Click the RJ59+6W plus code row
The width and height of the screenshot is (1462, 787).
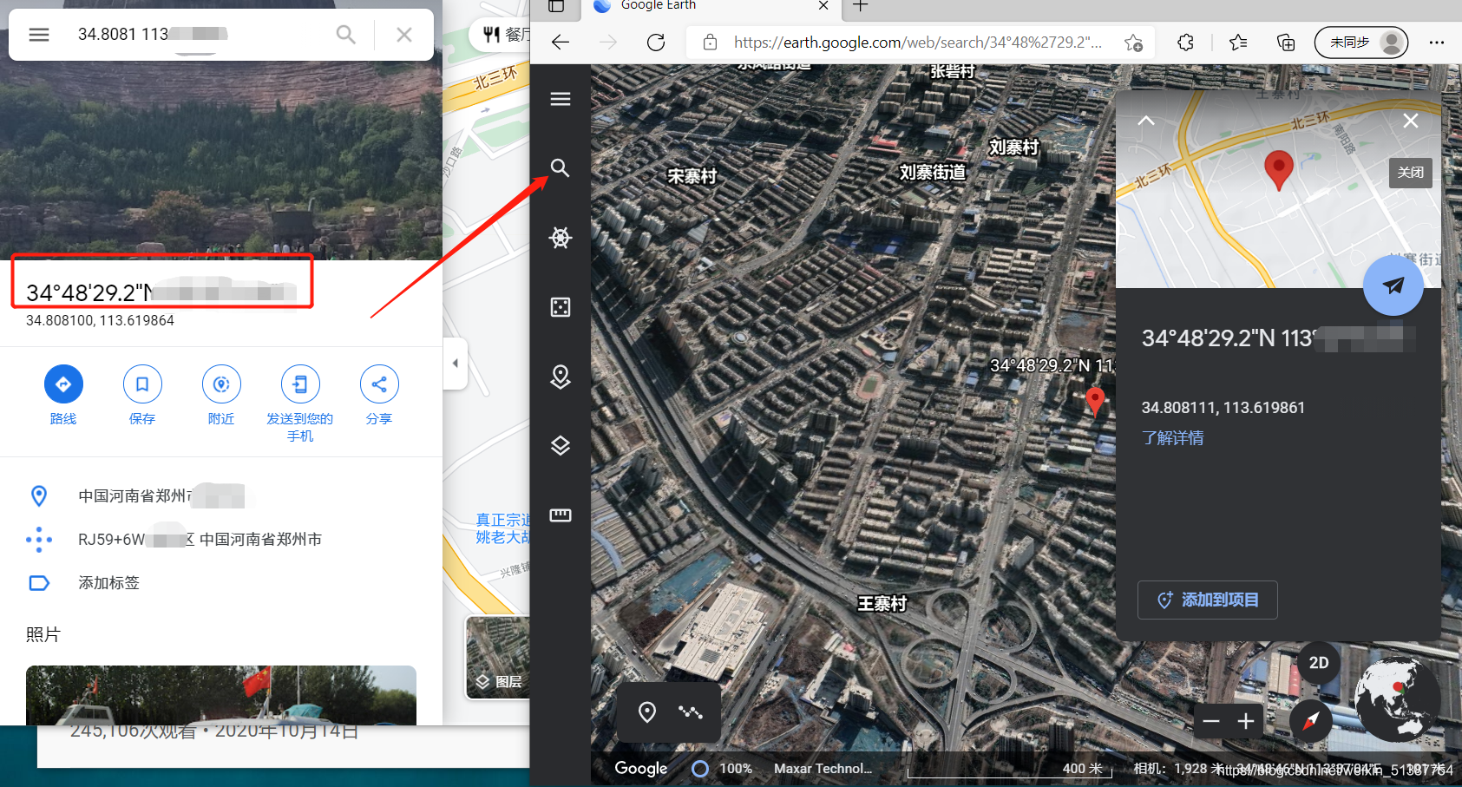point(221,540)
